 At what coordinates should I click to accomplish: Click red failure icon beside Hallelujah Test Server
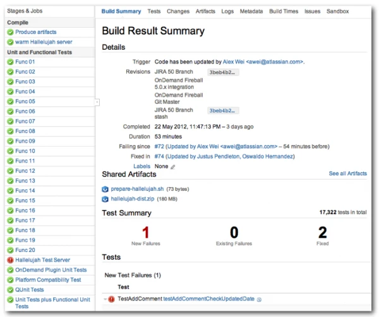(x=10, y=260)
